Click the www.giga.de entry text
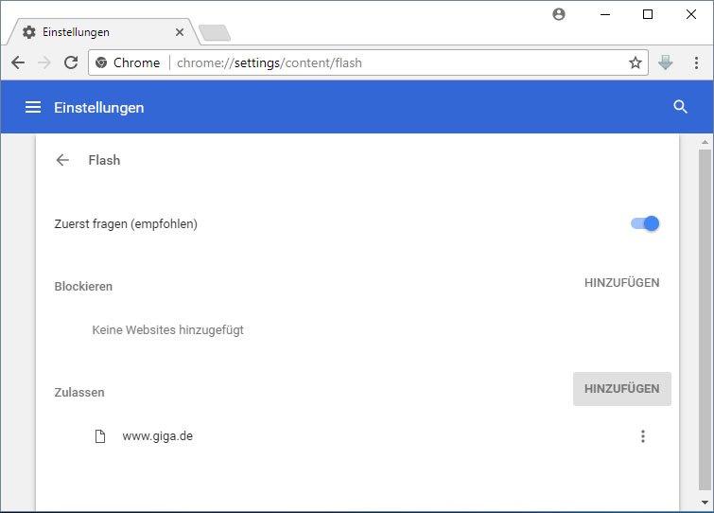714x513 pixels. point(158,436)
